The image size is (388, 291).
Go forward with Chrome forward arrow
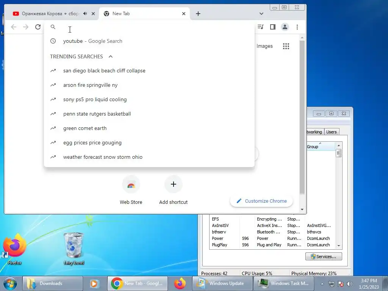click(x=26, y=27)
